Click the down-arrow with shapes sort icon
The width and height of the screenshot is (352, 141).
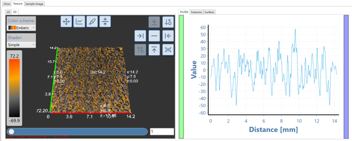click(168, 22)
